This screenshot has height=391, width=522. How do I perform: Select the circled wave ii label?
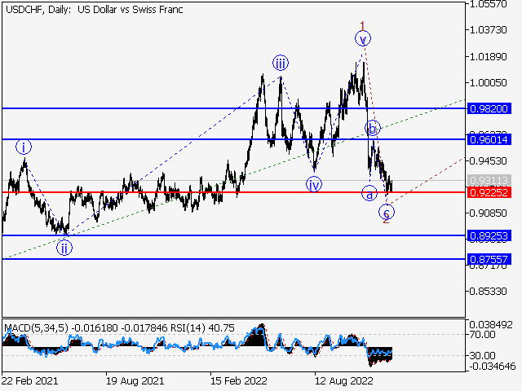(64, 248)
